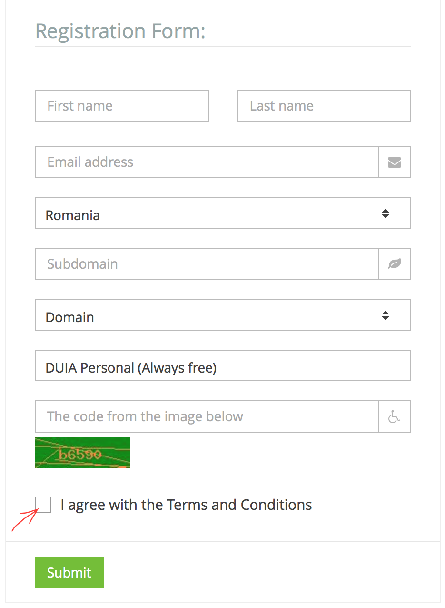Select the captcha code input field
Viewport: 445px width, 608px height.
[x=207, y=416]
